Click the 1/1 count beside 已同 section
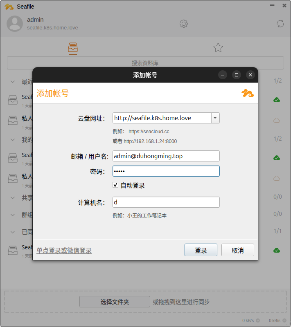Screen dimensions: 291x327 tap(277, 231)
